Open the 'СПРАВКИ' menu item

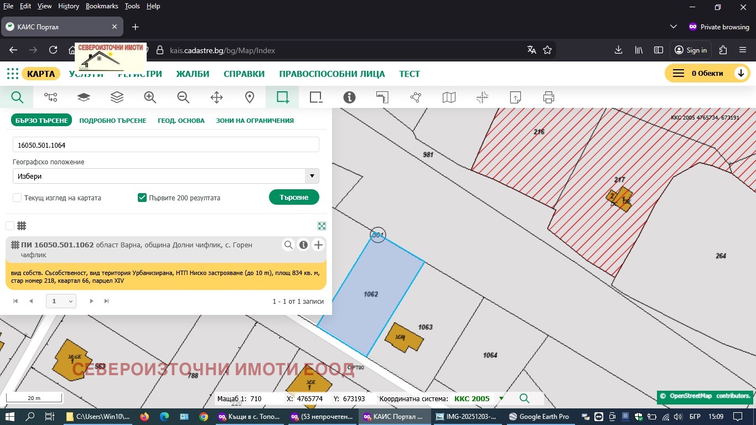(x=244, y=74)
